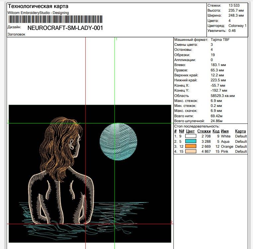Viewport: 253px width, 249px height.
Task: Click the green marker 1 at top of design
Action: pyautogui.click(x=116, y=39)
